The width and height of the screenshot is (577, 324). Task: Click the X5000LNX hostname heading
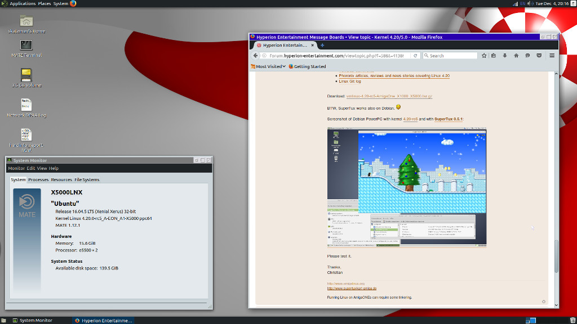tap(66, 192)
